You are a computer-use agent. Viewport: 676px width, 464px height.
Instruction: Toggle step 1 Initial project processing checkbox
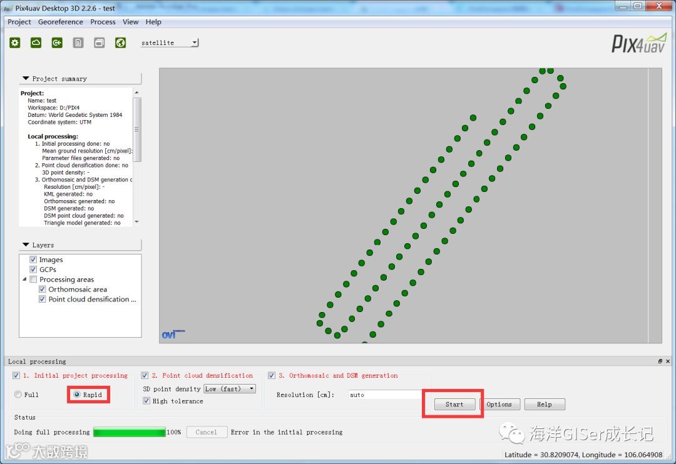pos(16,375)
